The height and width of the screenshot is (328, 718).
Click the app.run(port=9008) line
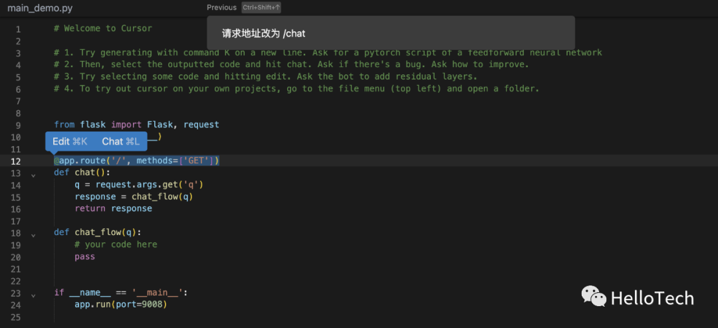[120, 305]
